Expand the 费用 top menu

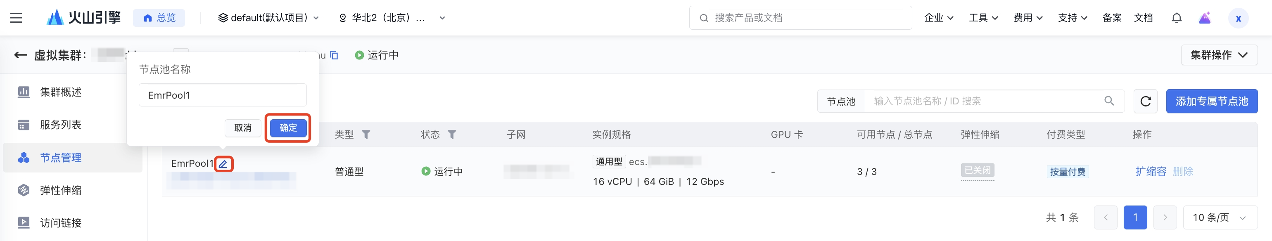1028,18
